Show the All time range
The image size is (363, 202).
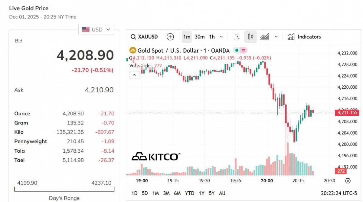pyautogui.click(x=222, y=193)
